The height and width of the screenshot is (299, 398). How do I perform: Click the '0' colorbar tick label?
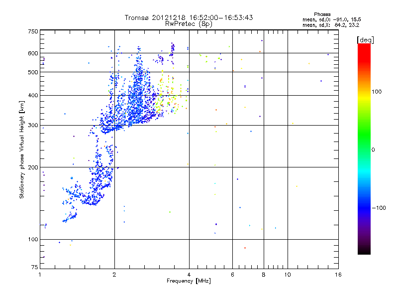click(373, 150)
